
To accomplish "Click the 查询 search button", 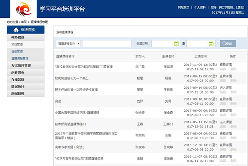I will pyautogui.click(x=228, y=43).
